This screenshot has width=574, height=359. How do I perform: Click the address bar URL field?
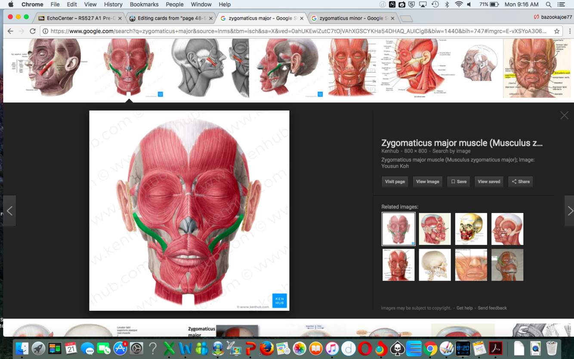coord(299,31)
